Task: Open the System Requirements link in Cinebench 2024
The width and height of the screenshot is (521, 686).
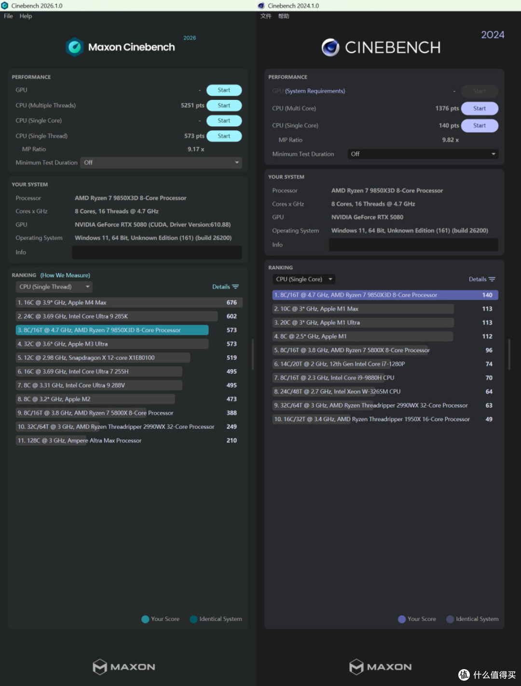Action: click(315, 91)
